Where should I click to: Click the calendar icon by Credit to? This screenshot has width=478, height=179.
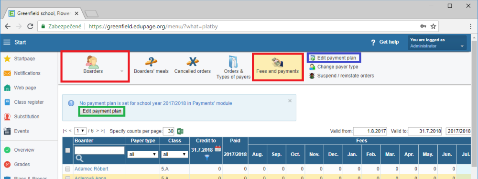coord(218,149)
